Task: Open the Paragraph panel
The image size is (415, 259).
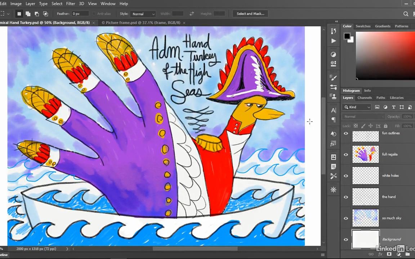Action: point(333,120)
